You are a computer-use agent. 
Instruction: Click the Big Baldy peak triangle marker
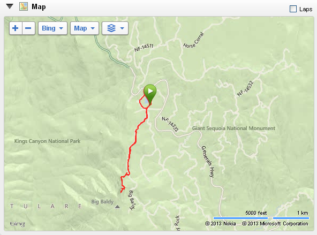coord(117,207)
